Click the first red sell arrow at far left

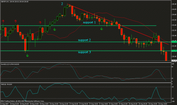pos(3,21)
